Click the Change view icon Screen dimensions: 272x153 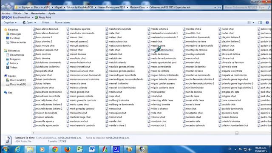[x=249, y=23]
